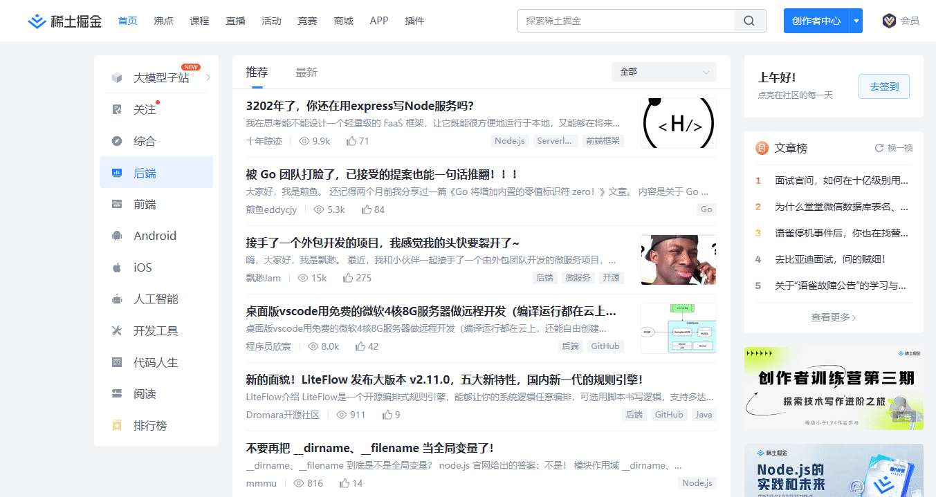
Task: Click the Java tag on LiteFlow article
Action: [704, 415]
